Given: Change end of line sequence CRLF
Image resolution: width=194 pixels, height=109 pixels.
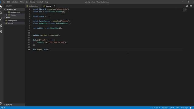Looking at the screenshot, I should 177,108.
